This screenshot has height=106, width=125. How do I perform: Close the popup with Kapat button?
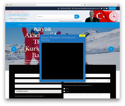coord(82,36)
